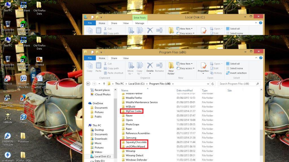Select the Mozilla Firefox desktop shortcut

(23, 101)
